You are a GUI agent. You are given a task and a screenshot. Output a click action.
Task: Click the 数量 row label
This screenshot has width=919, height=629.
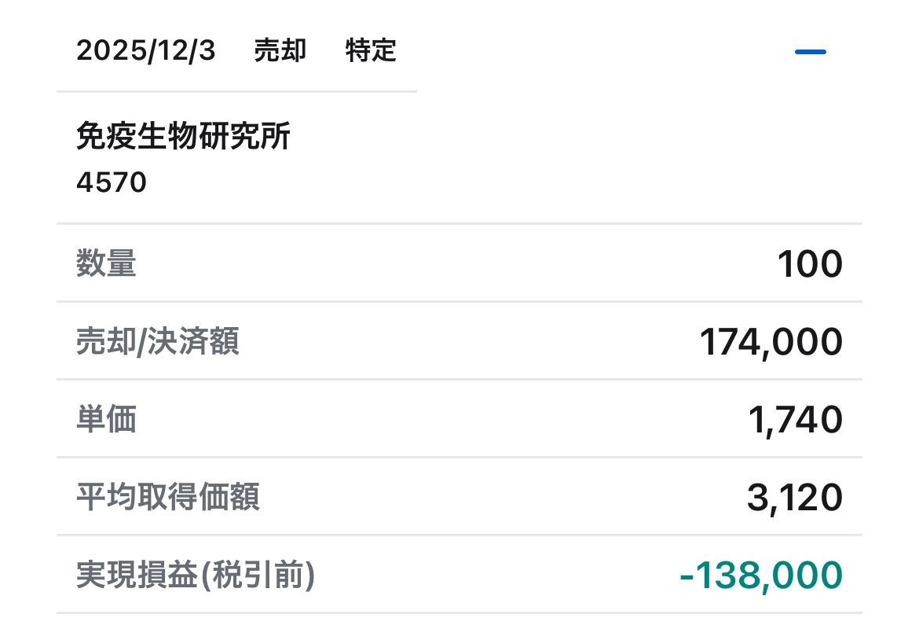tap(106, 263)
